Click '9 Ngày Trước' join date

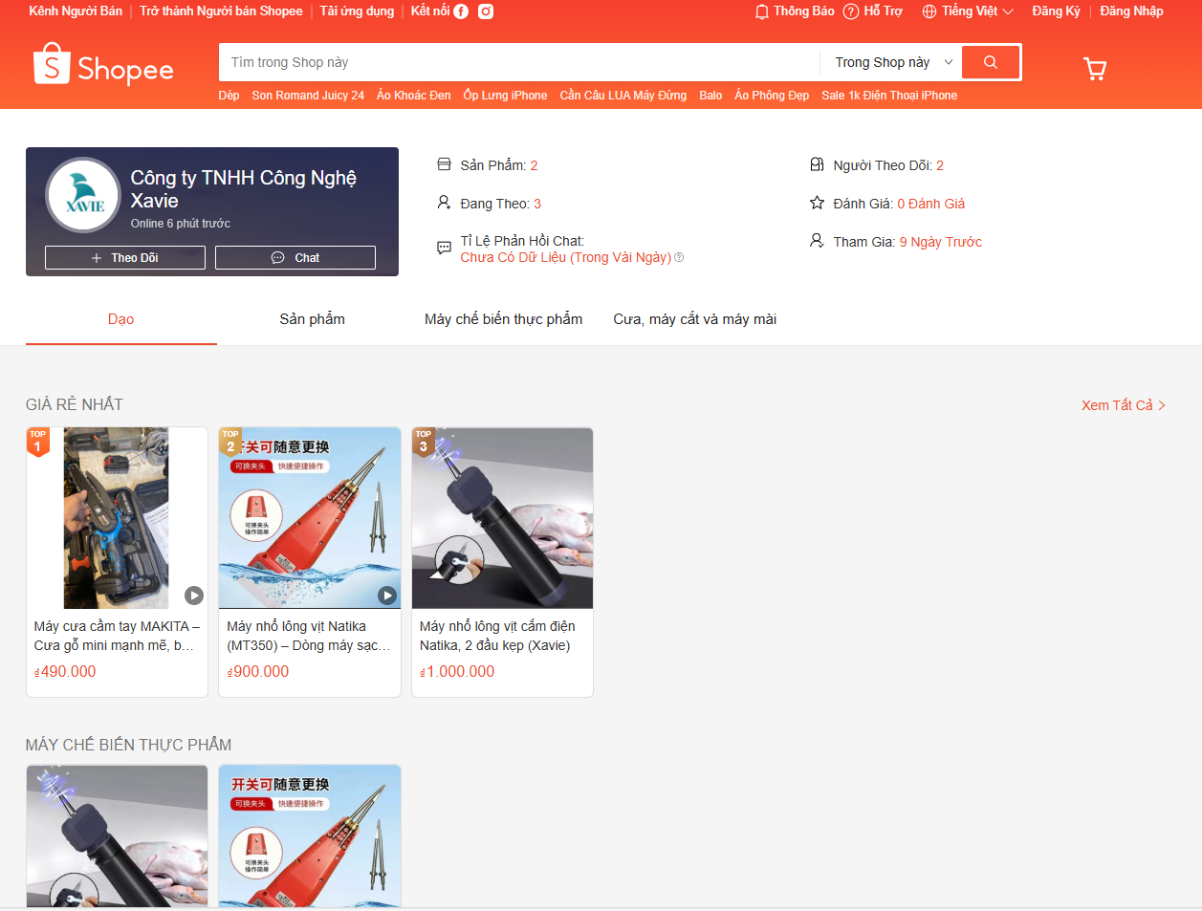[941, 242]
